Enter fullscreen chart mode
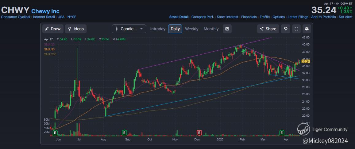Image resolution: width=355 pixels, height=149 pixels. click(296, 29)
